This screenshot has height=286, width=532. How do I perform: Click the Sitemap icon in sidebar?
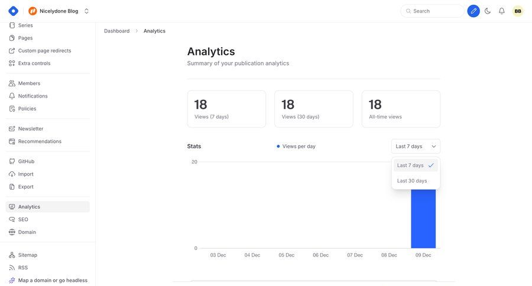(12, 255)
